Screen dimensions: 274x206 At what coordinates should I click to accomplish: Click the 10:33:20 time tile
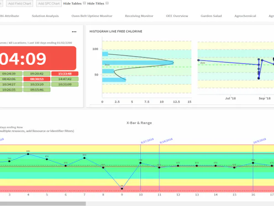tap(37, 84)
